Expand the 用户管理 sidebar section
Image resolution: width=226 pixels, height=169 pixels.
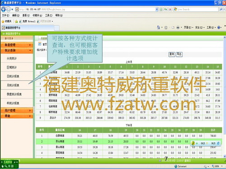pos(17,110)
